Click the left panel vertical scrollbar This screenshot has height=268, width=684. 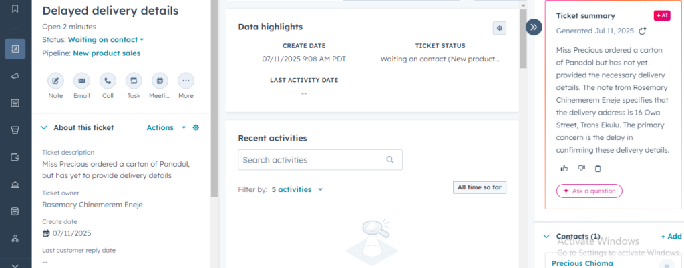214,99
